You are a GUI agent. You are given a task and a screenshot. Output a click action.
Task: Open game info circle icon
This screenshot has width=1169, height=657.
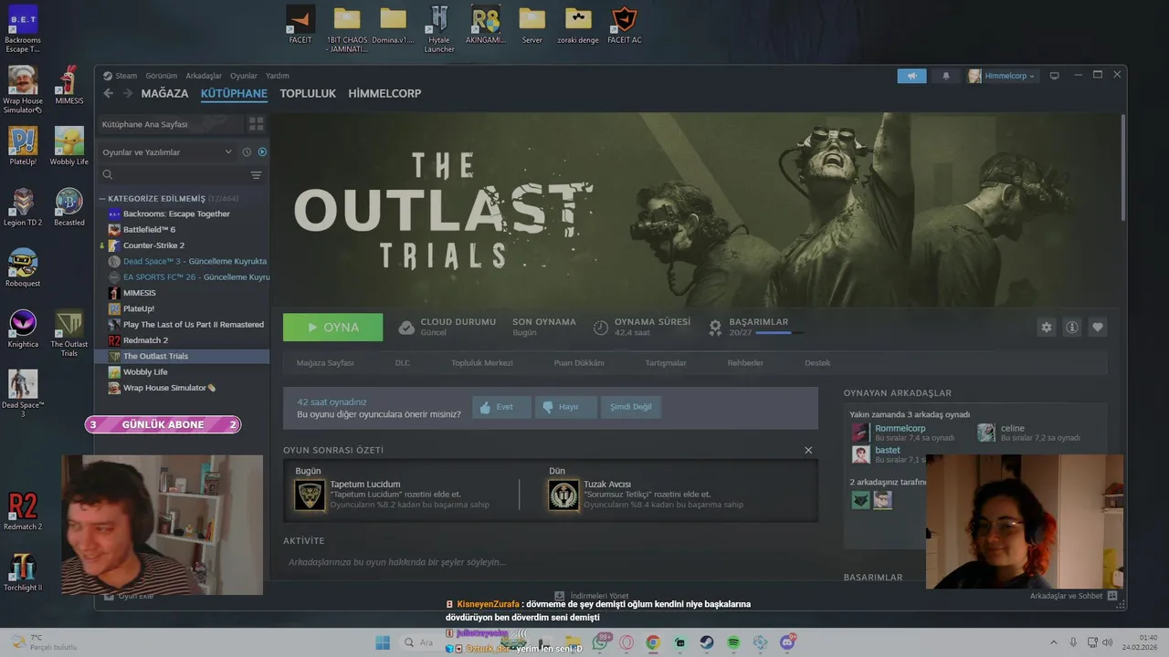[x=1072, y=328]
